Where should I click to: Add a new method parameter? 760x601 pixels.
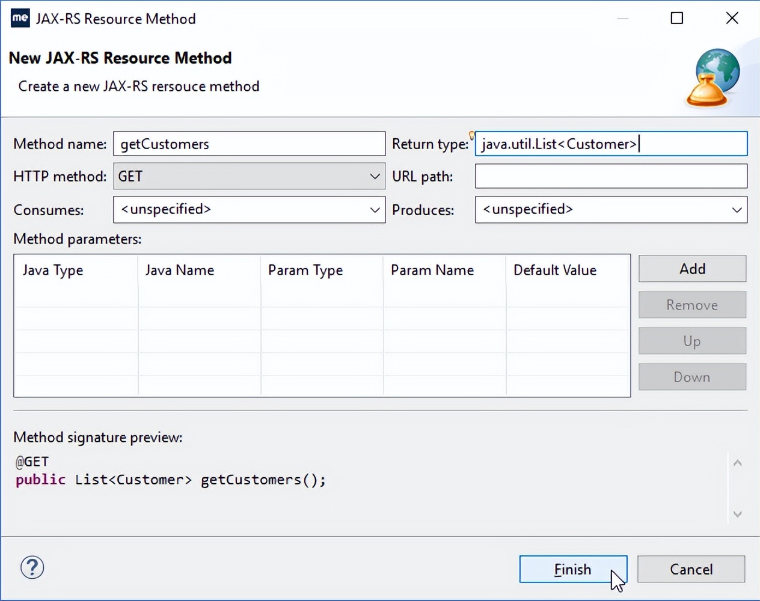coord(692,269)
